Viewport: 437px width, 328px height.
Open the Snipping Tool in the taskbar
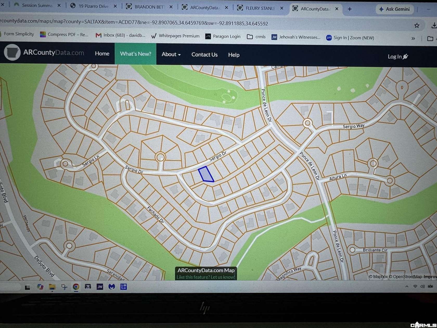coord(64,287)
